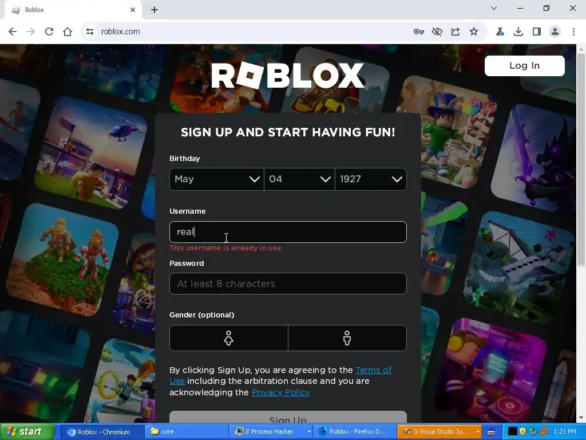586x440 pixels.
Task: Click the on-screen keyboard tray icon
Action: tap(491, 432)
